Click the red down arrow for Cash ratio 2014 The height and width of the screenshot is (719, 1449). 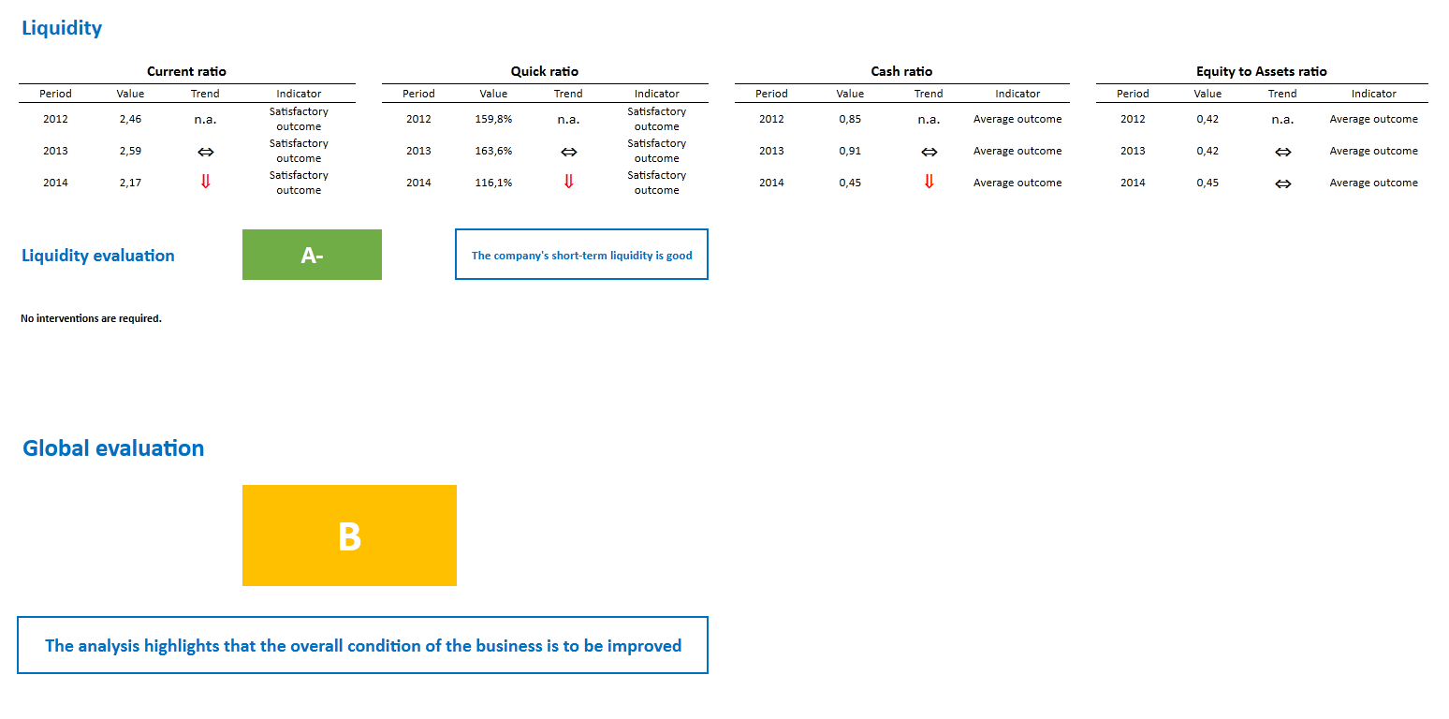click(x=929, y=183)
